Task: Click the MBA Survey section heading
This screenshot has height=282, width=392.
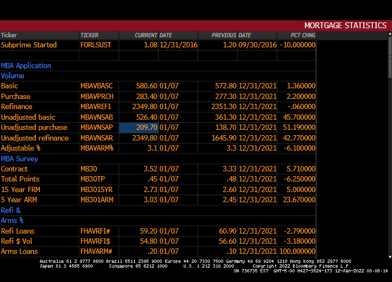Action: pos(20,159)
